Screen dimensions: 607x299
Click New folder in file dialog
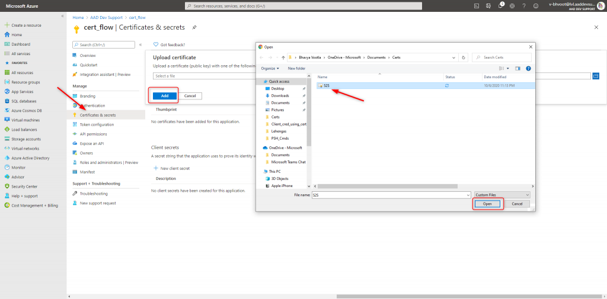296,69
